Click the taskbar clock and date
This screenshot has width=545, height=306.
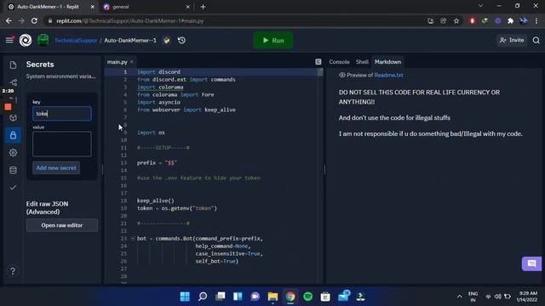pos(528,297)
